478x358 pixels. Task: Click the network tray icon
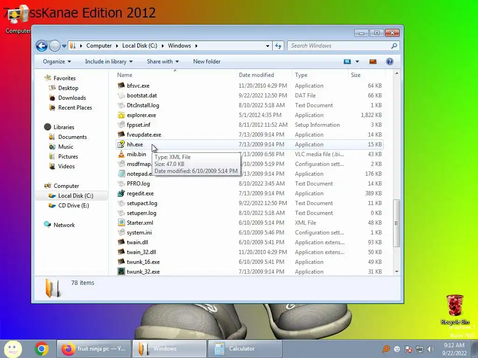[x=420, y=349]
